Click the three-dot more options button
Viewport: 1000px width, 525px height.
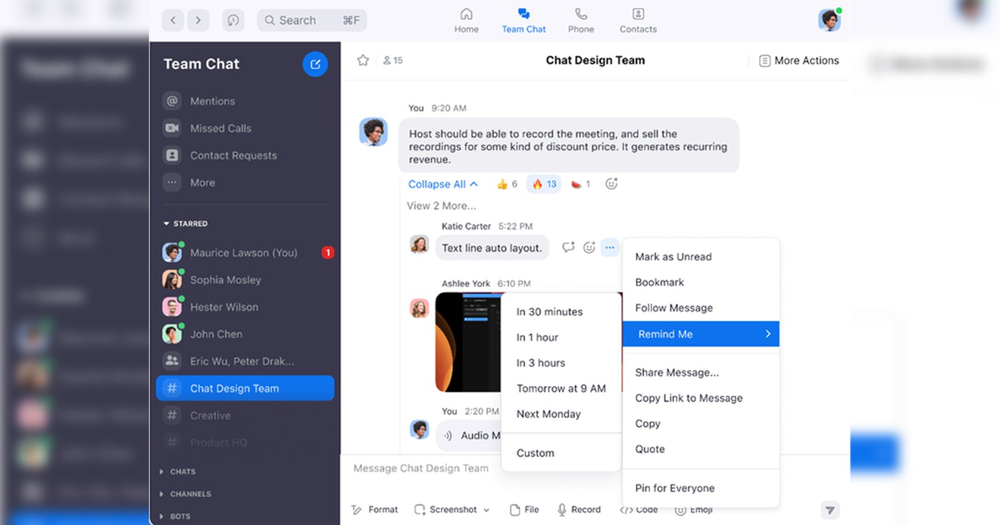(609, 247)
